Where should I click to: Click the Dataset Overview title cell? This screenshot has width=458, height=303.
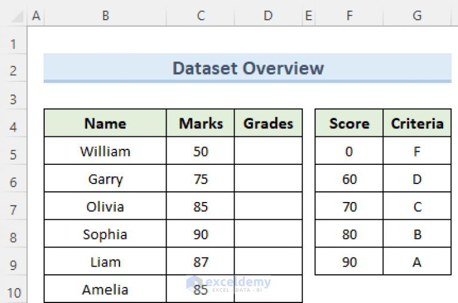(247, 68)
